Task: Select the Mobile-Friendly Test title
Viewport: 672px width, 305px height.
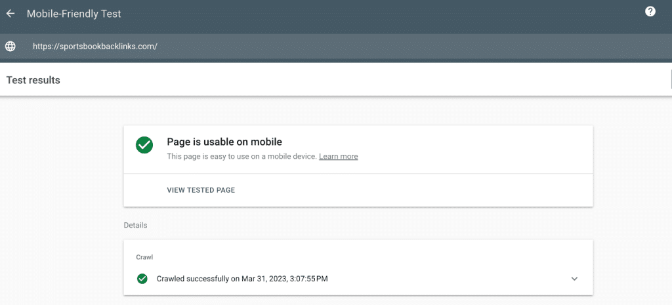Action: (73, 14)
